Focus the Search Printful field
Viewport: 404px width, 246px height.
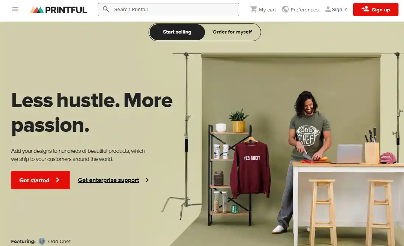tap(168, 10)
